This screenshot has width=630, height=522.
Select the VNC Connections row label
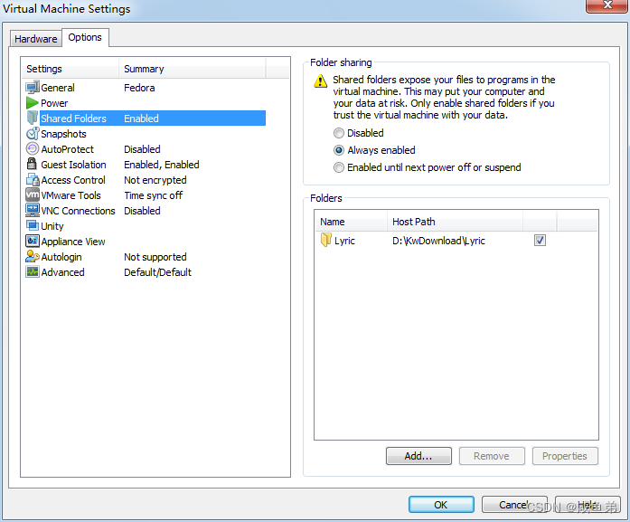(78, 211)
